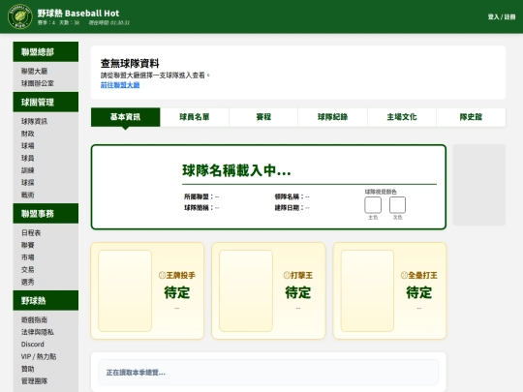Open 管理團隊 sidebar item
Screen dimensions: 523x392
coord(34,381)
